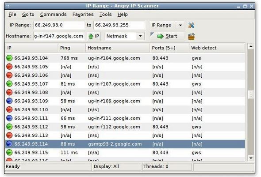Click the Hostname input field
This screenshot has width=261, height=177.
(59, 36)
